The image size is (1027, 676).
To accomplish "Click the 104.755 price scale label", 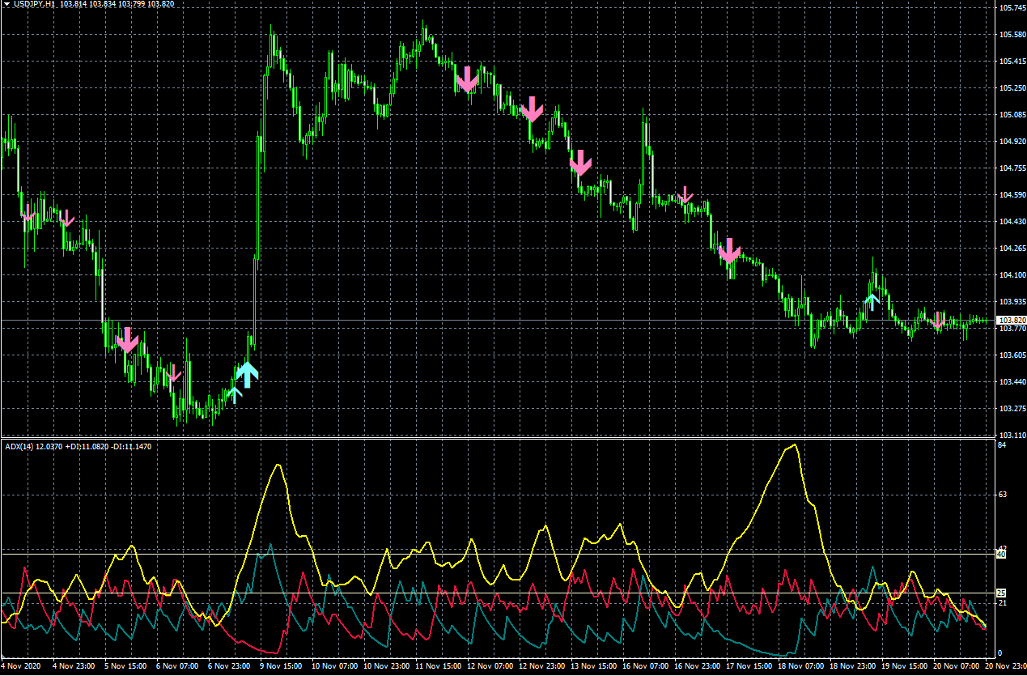I will click(x=1012, y=168).
